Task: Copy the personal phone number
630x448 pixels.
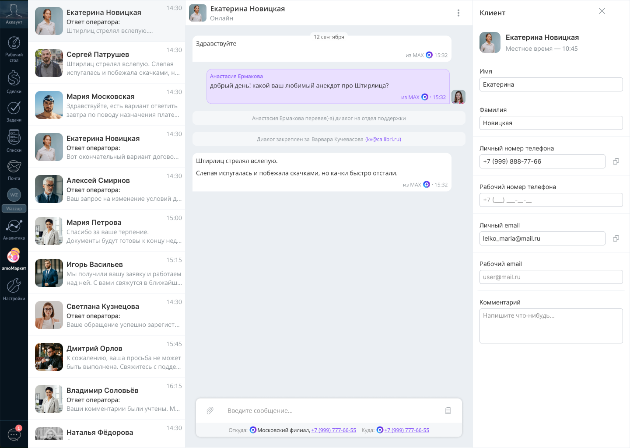Action: (x=616, y=161)
